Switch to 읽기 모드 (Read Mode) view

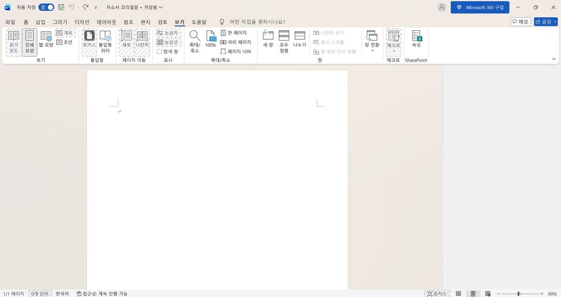click(13, 42)
